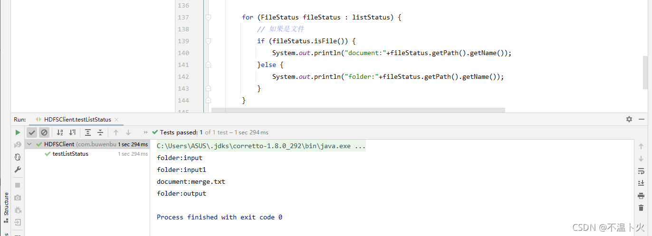Click the editor vertical scrollbar
Screen dimensions: 652x236
(x=645, y=72)
